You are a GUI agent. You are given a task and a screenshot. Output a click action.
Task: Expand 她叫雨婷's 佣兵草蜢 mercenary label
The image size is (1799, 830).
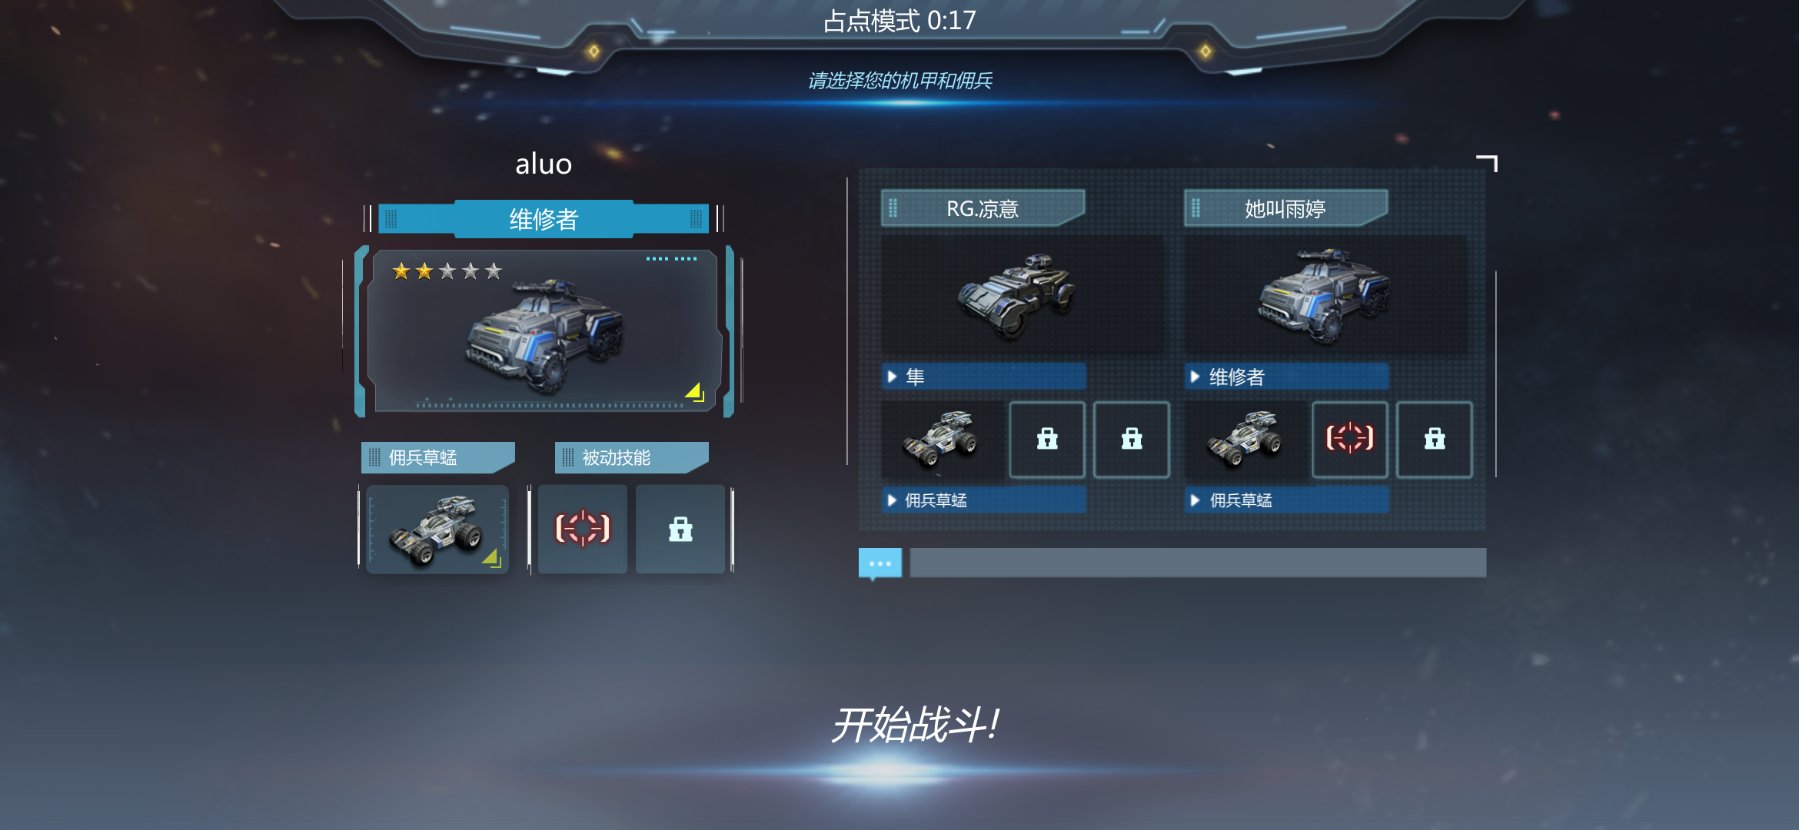1286,500
